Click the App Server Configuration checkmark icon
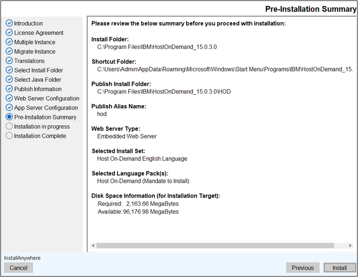The image size is (358, 277). tap(9, 108)
